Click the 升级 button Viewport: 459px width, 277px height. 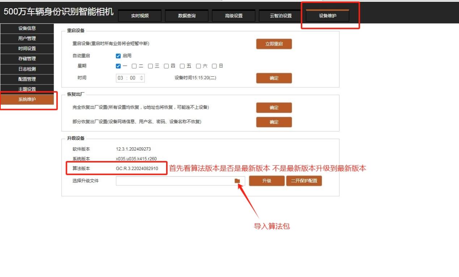coord(267,181)
